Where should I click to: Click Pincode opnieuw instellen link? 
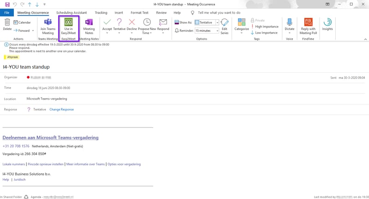[45, 164]
